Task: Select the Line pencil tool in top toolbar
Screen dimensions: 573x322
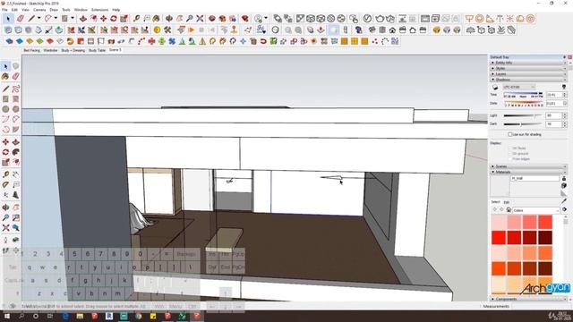Action: click(x=32, y=18)
